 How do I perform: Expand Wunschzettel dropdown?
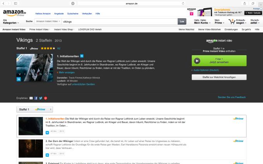point(255,22)
